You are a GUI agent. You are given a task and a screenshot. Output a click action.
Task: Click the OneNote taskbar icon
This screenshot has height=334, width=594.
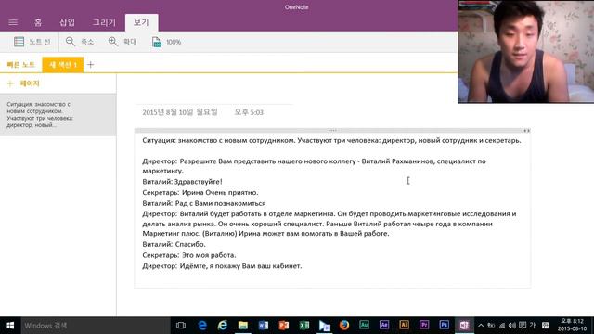[464, 326]
